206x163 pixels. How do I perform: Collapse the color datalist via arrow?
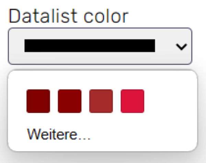181,47
